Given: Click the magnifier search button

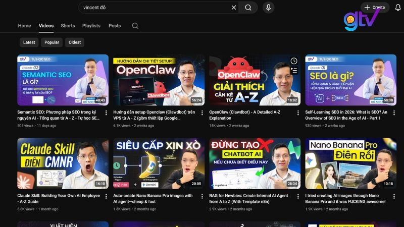Looking at the screenshot, I should (x=248, y=8).
